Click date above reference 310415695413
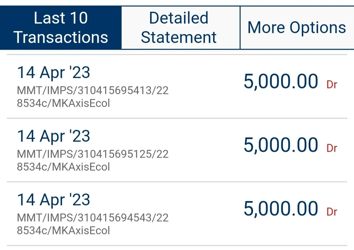354x250 pixels. tap(53, 73)
